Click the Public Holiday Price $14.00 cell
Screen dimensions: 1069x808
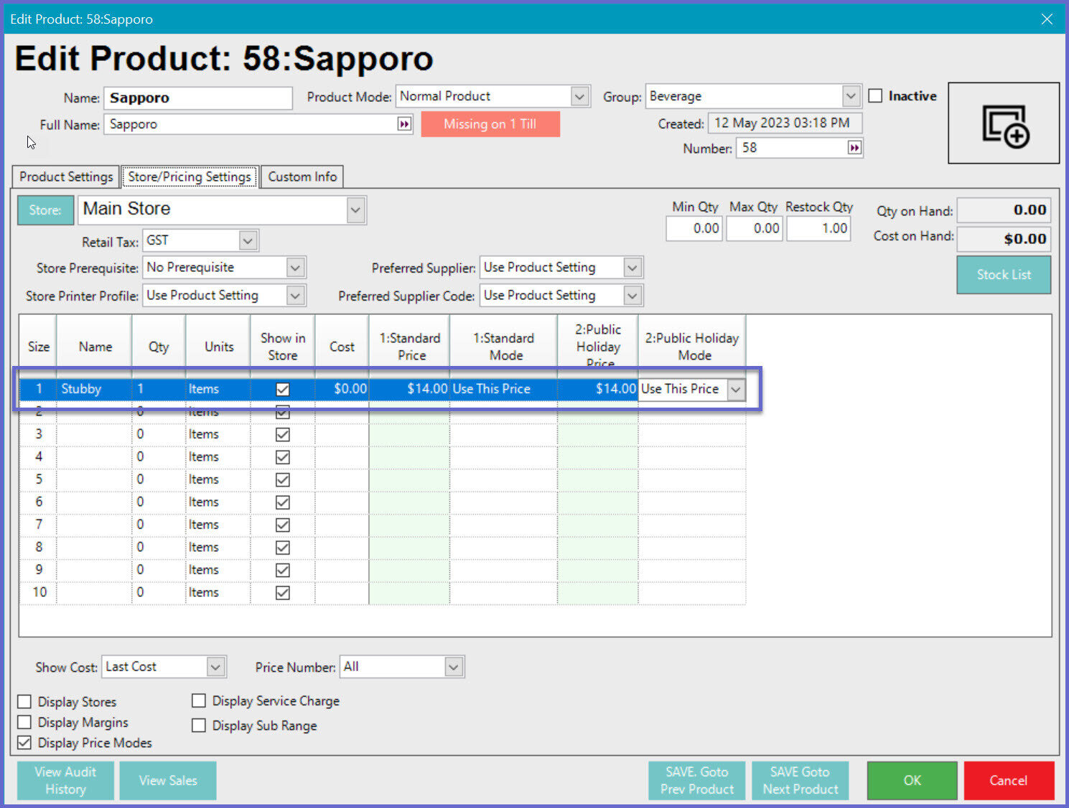tap(597, 389)
